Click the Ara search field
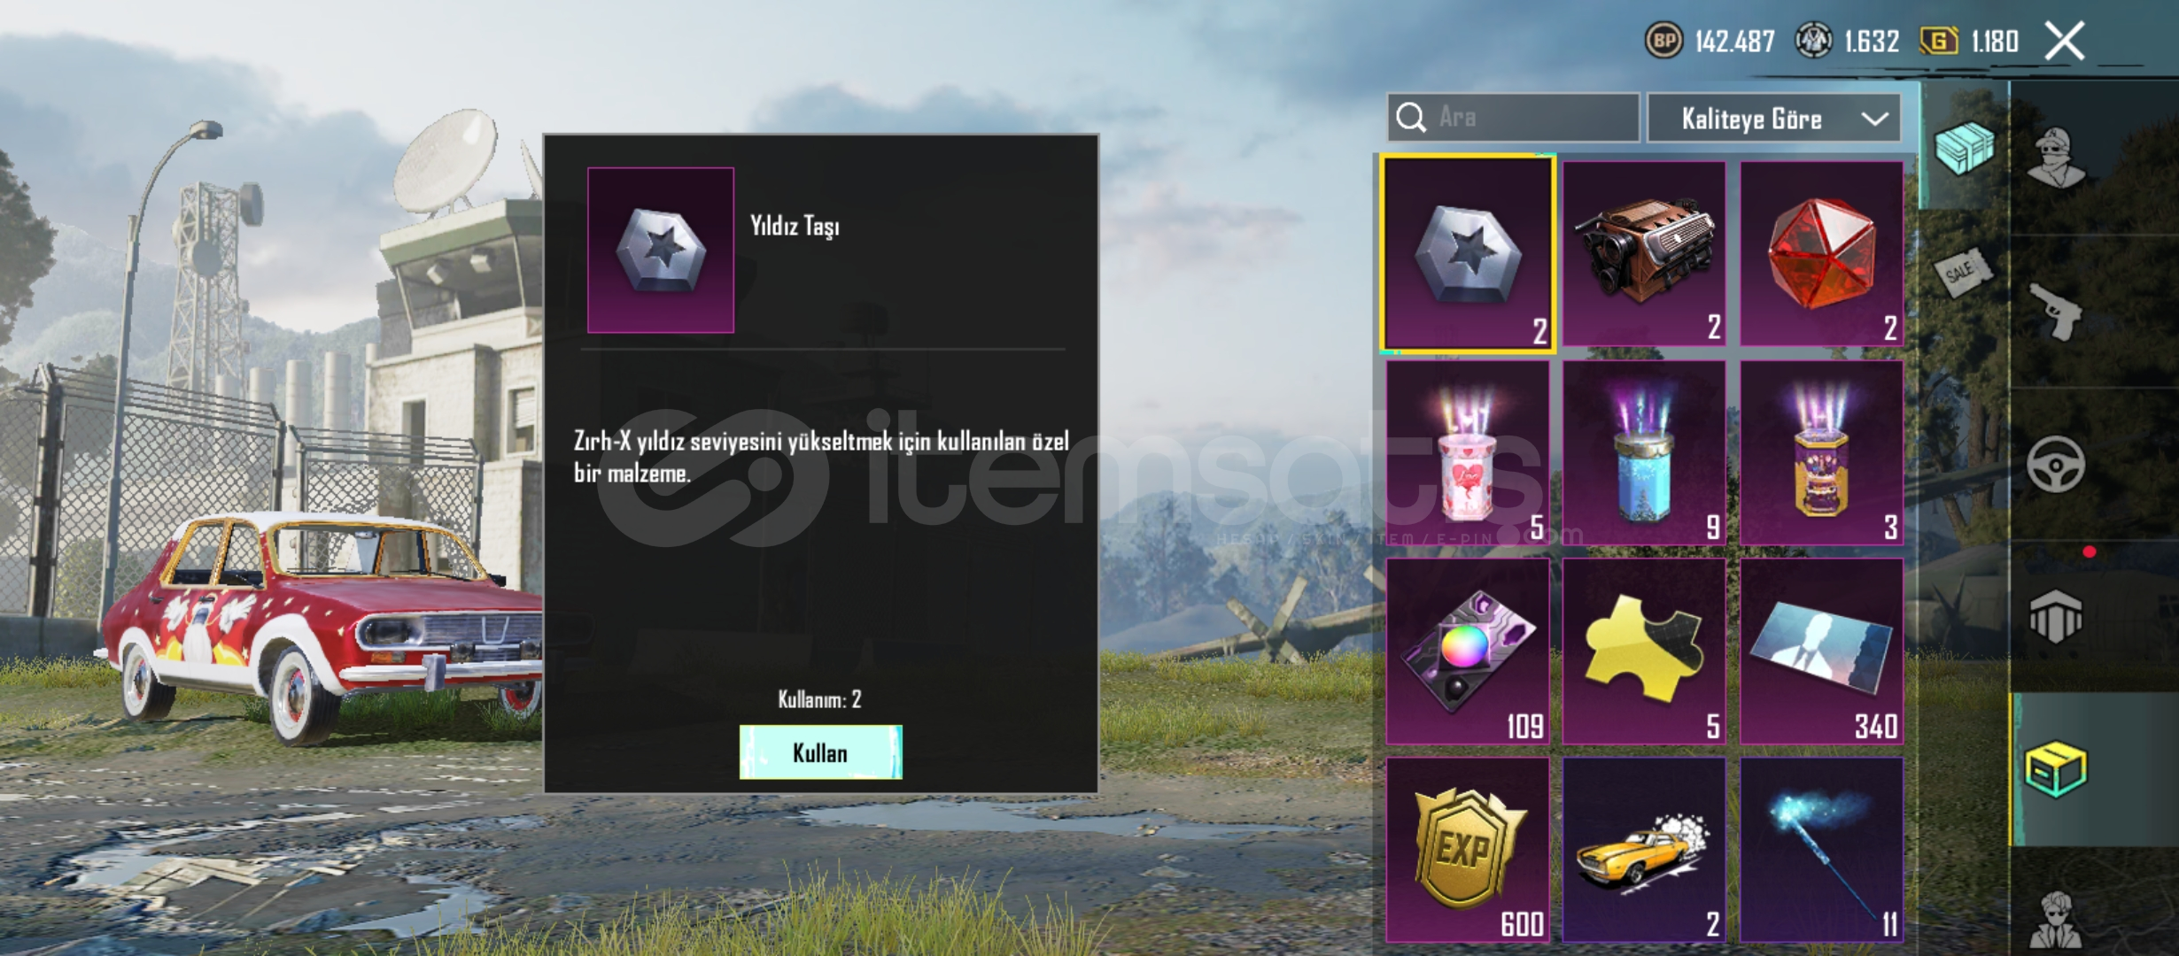2179x956 pixels. [x=1513, y=118]
